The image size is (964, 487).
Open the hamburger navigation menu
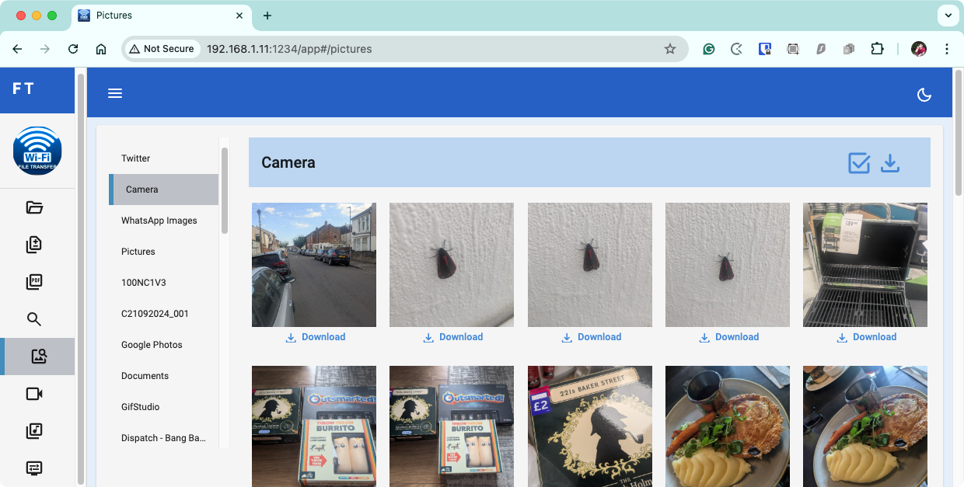115,92
